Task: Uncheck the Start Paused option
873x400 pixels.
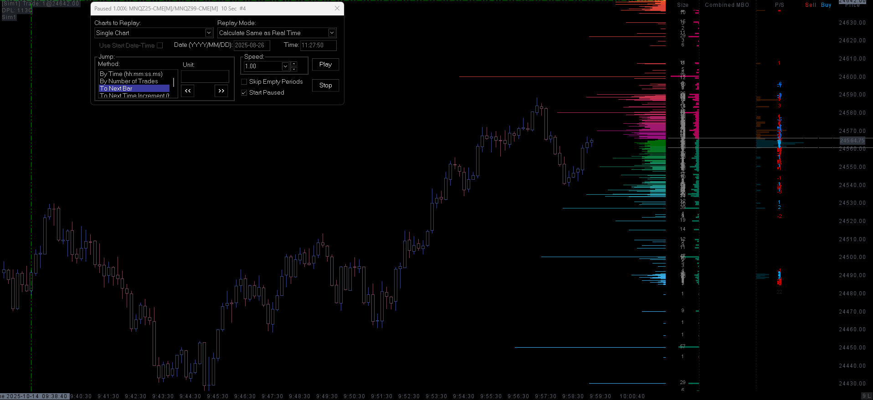Action: 244,93
